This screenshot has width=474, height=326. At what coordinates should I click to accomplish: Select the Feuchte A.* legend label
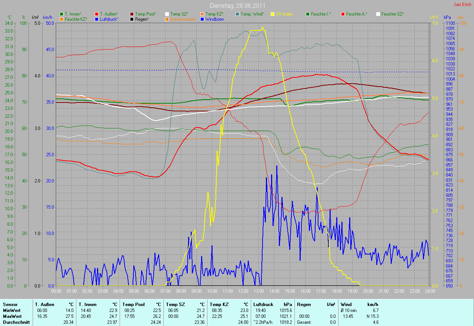point(357,14)
